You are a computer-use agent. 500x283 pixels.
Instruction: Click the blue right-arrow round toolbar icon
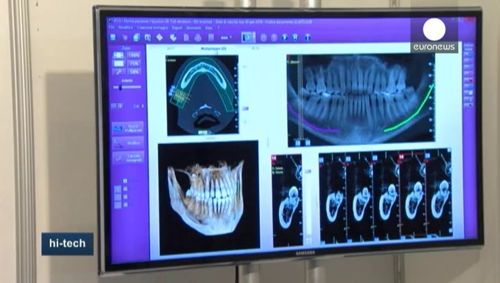284,38
